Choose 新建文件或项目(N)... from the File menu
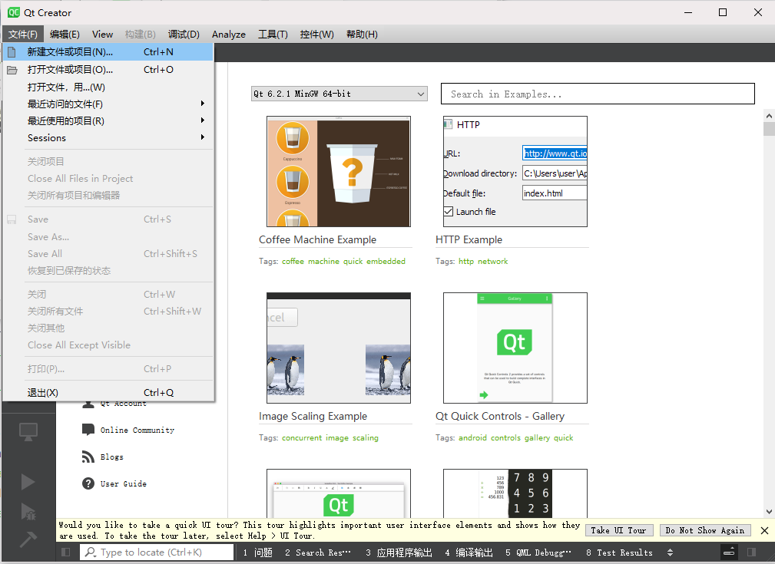The image size is (775, 564). (108, 52)
